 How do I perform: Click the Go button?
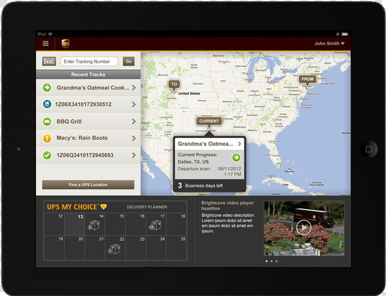point(128,61)
